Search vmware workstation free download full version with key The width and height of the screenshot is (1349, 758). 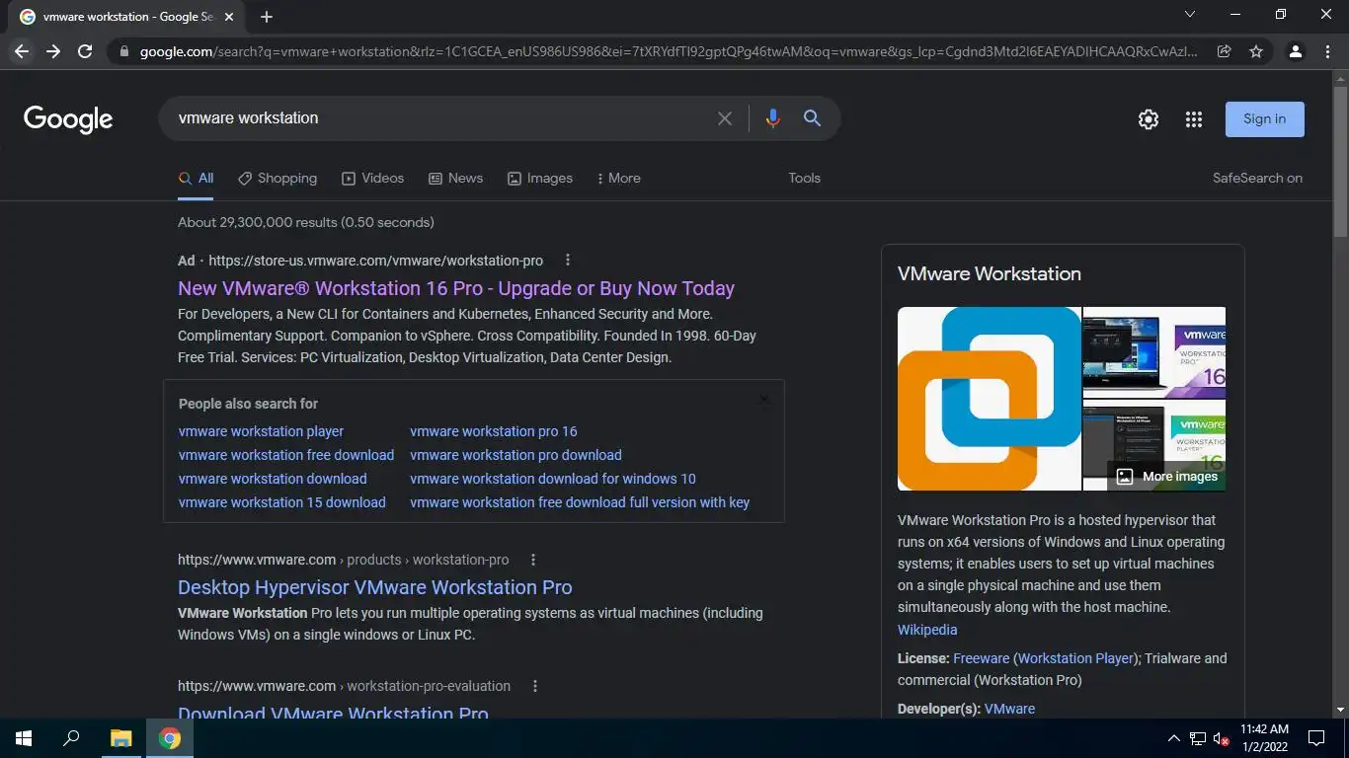click(x=580, y=502)
